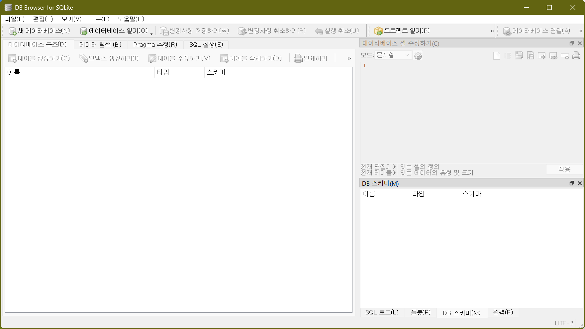Expand the structure toolbar overflow chevron after 인쇄하기
585x329 pixels.
(x=349, y=58)
